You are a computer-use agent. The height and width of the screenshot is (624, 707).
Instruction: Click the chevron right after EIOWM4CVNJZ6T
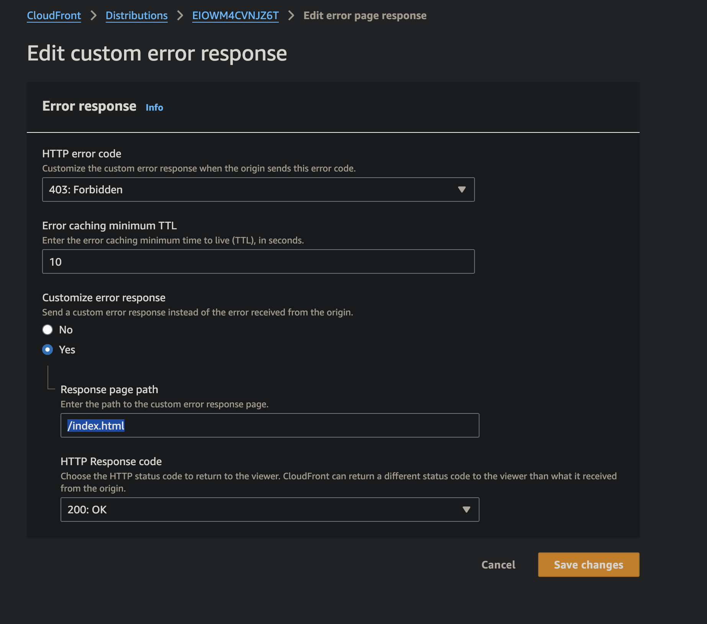pyautogui.click(x=291, y=16)
